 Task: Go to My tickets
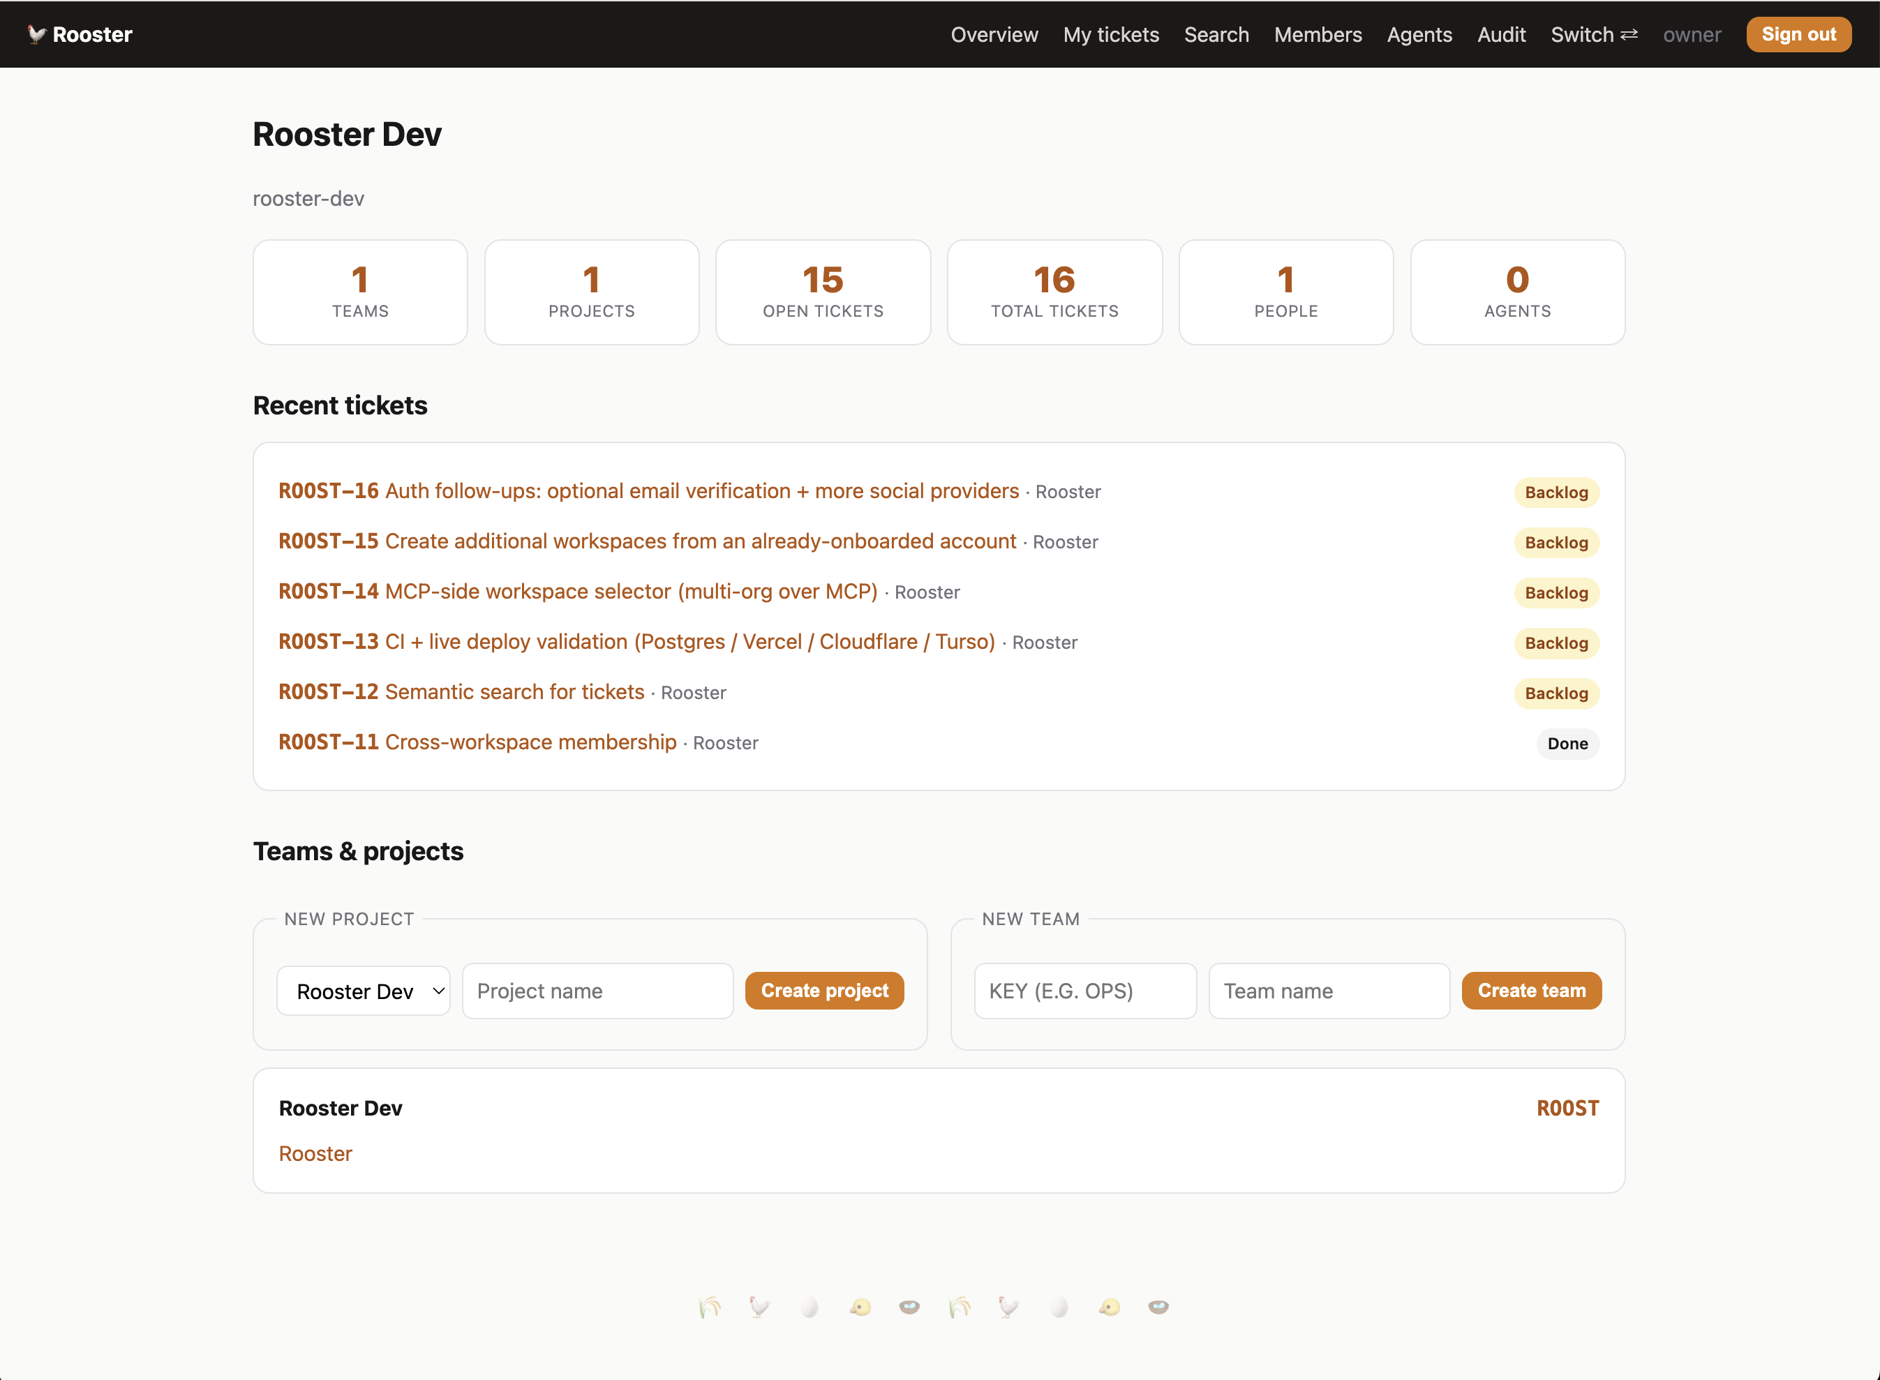point(1110,34)
